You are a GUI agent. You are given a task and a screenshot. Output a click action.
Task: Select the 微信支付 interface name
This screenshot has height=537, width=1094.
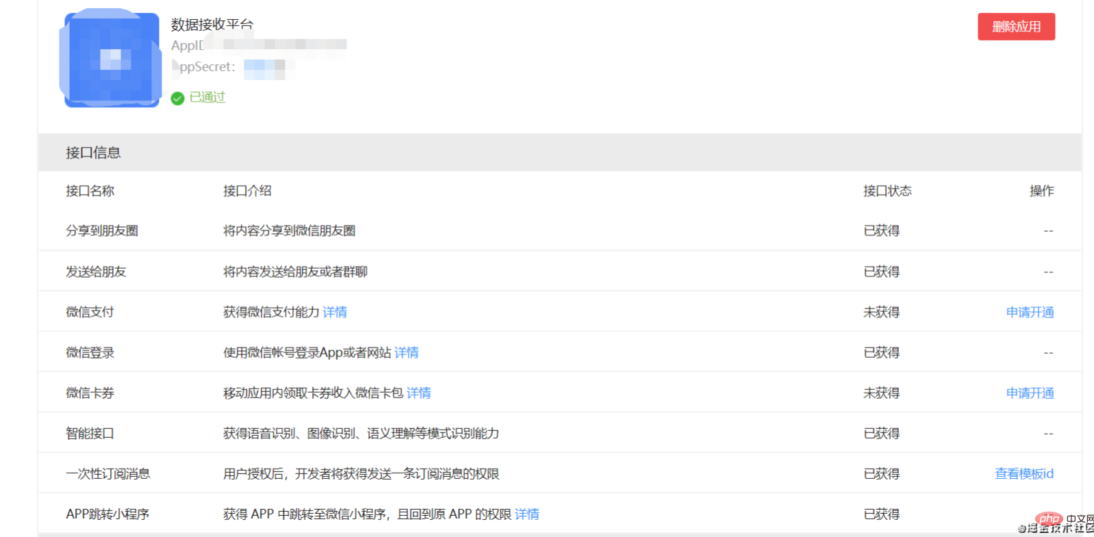point(90,312)
